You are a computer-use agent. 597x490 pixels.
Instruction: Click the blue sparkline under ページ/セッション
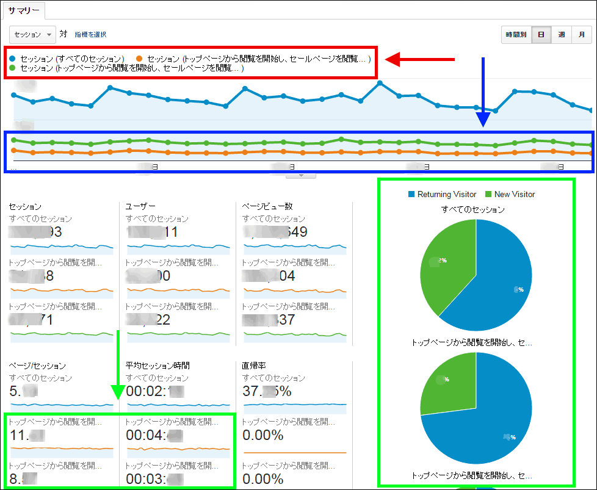pos(62,408)
